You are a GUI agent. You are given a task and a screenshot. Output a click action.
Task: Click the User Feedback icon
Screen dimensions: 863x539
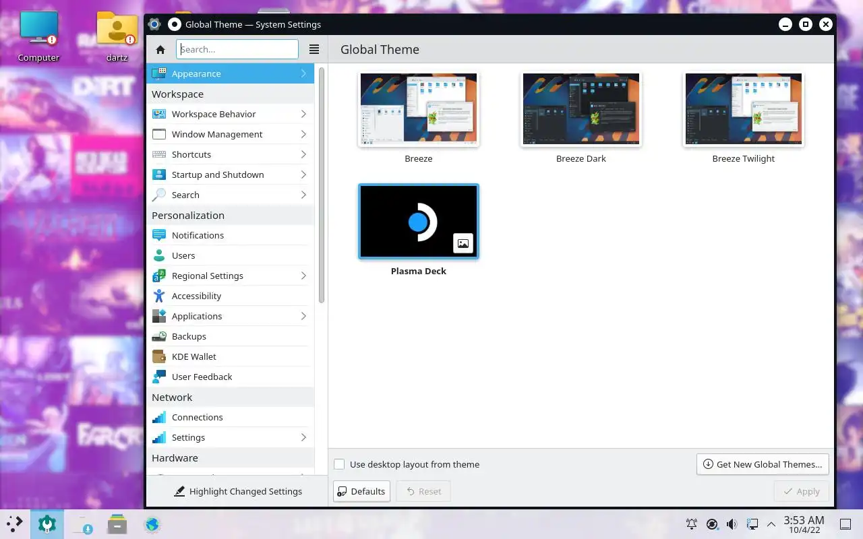pyautogui.click(x=159, y=377)
